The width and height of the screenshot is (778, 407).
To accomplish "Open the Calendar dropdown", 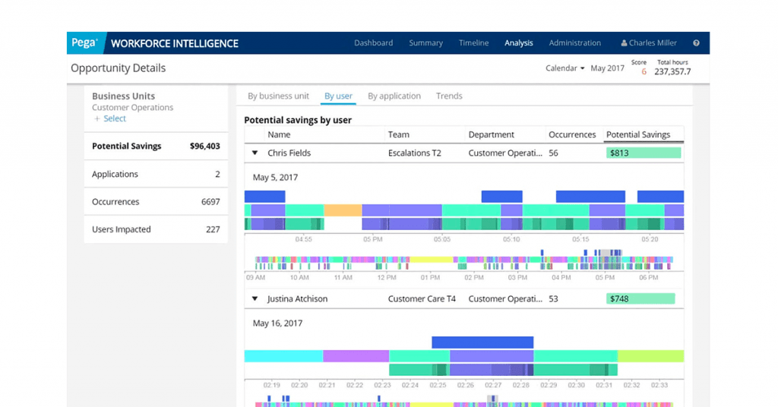I will pos(565,68).
